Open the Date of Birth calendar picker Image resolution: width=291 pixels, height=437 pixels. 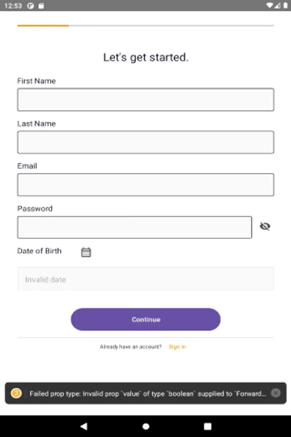click(x=86, y=252)
